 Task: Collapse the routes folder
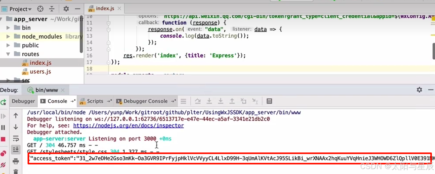(8, 54)
